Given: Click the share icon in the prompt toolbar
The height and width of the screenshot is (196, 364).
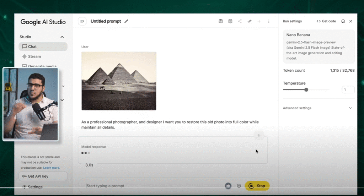Looking at the screenshot, I should click(x=240, y=21).
